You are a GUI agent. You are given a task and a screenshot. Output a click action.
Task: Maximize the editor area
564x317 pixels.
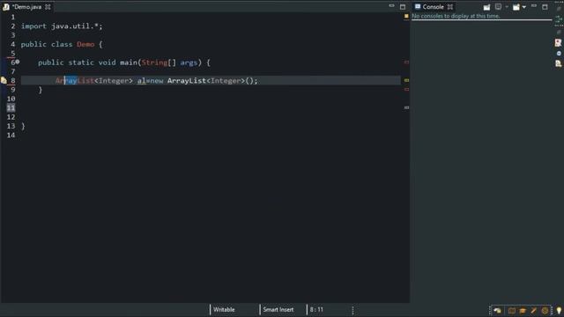tap(403, 7)
